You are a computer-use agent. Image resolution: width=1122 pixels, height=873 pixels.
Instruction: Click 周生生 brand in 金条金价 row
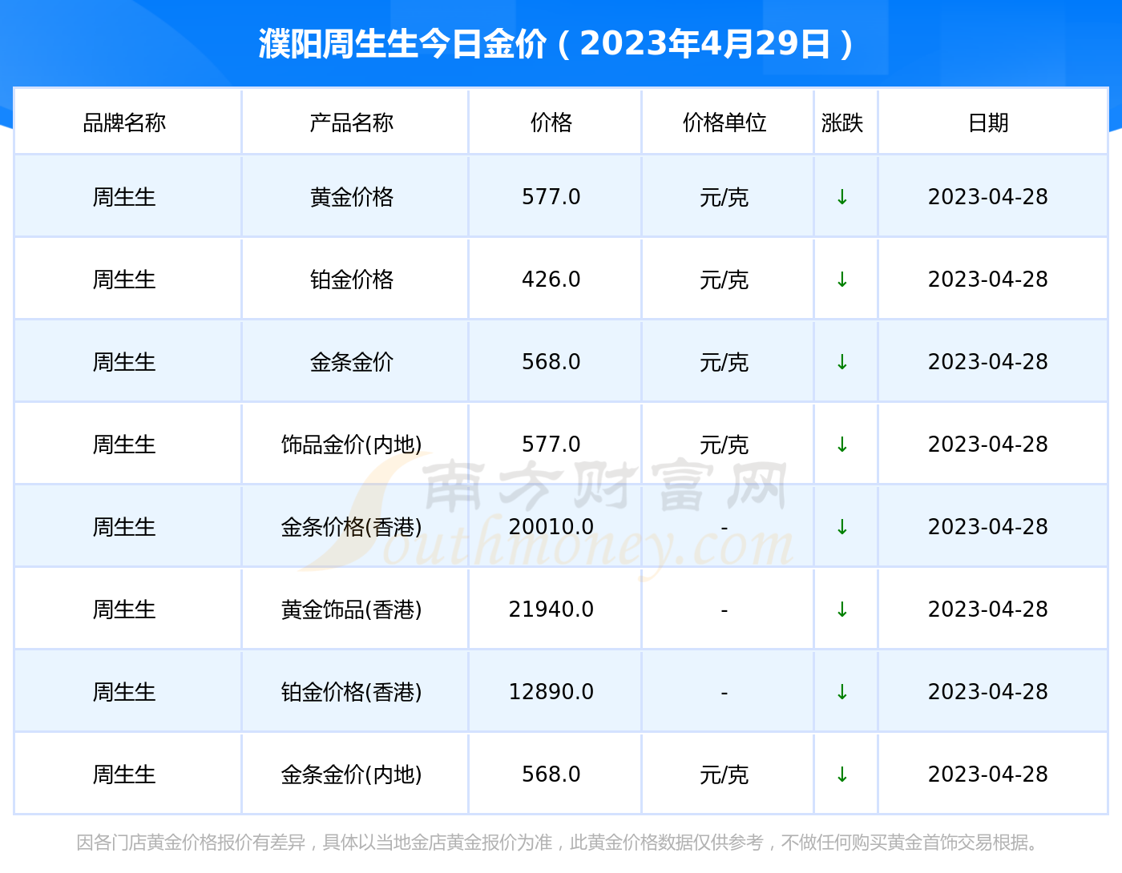coord(124,362)
